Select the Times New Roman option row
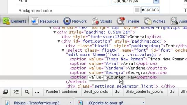Image resolution: width=187 pixels, height=105 pixels. coord(128,59)
